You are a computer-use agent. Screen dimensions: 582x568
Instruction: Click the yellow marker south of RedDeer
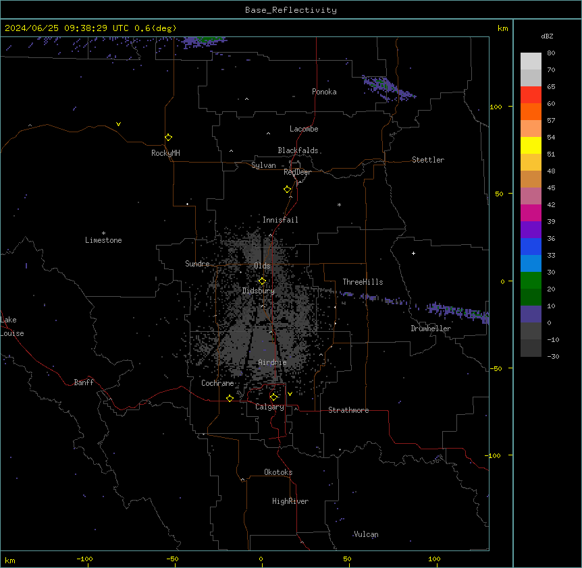(287, 190)
